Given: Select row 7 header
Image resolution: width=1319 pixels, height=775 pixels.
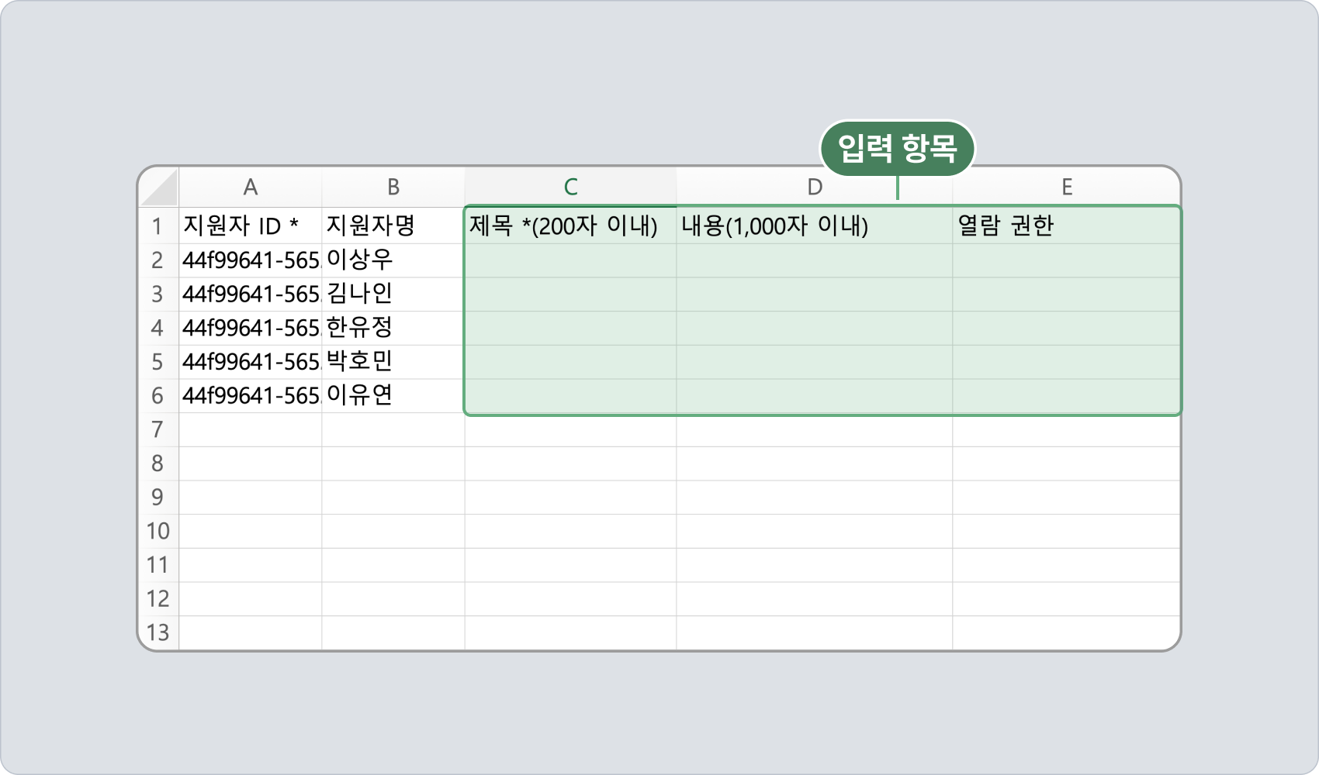Looking at the screenshot, I should (158, 429).
